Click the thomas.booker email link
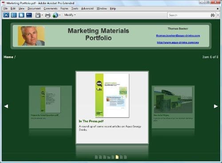The image size is (222, 163). point(178,36)
